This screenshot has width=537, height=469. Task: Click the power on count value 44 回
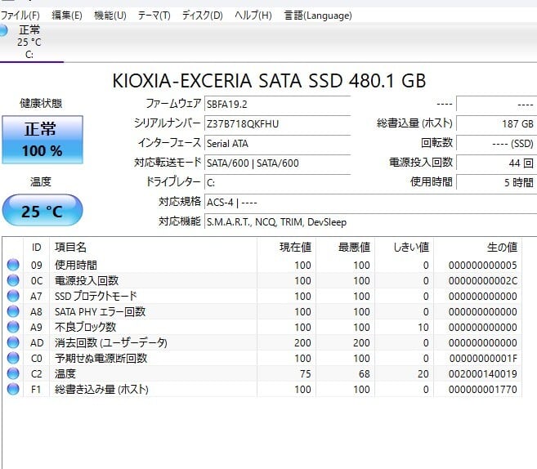pos(497,163)
